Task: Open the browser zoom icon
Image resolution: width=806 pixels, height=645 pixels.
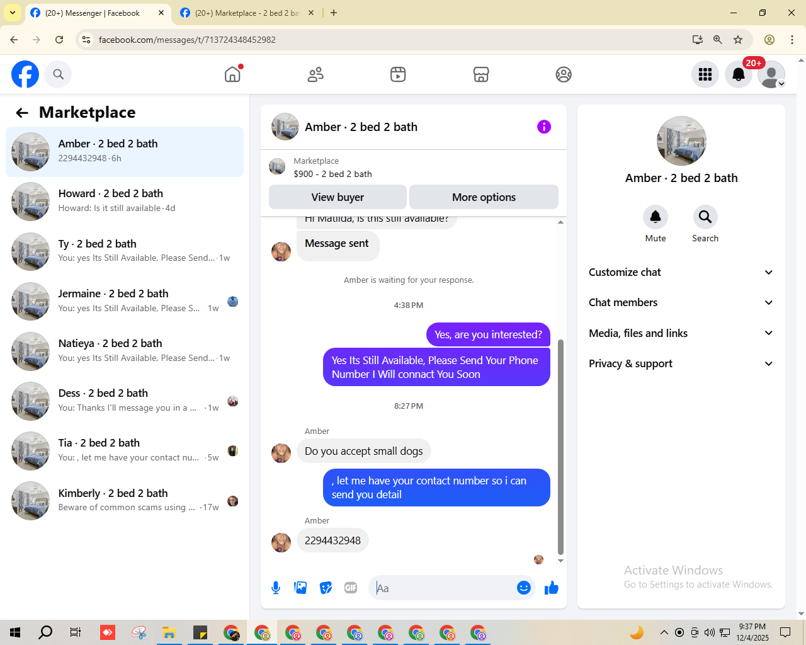Action: pos(717,40)
